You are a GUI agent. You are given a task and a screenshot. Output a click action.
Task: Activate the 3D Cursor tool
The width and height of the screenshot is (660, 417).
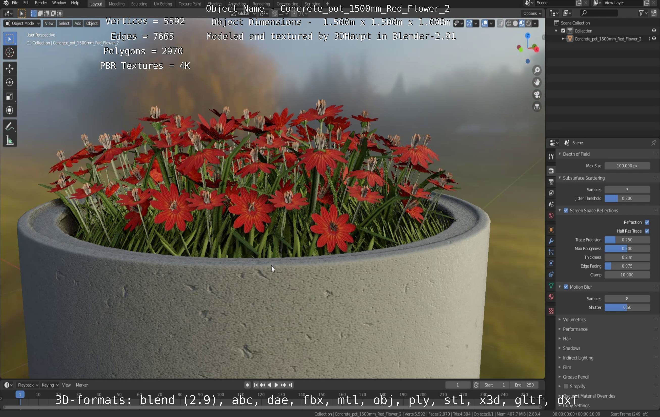[10, 52]
